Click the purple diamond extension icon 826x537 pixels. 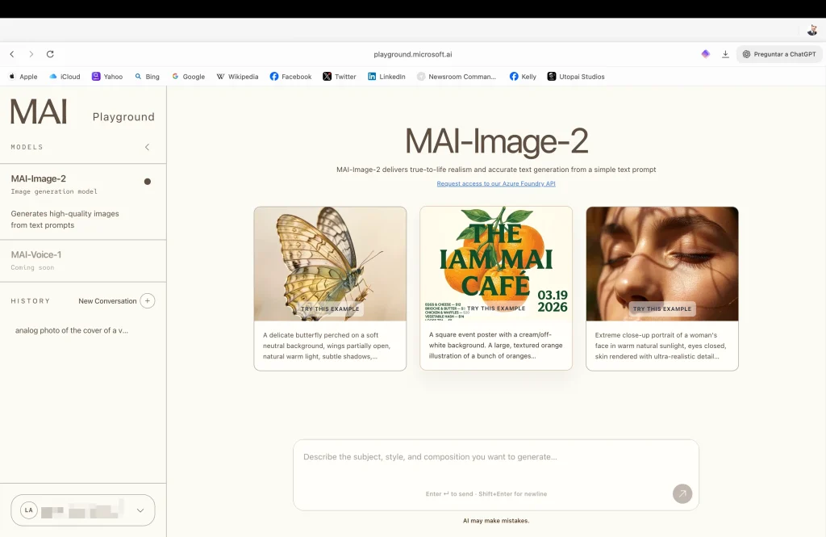click(x=705, y=53)
